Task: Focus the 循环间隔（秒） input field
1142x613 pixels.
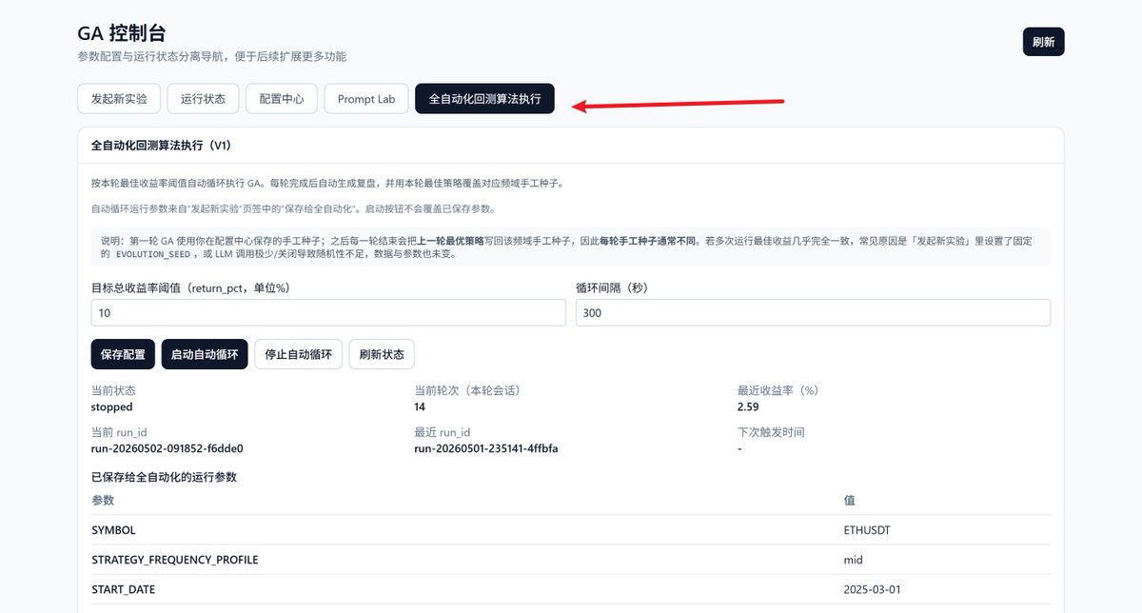Action: point(813,313)
